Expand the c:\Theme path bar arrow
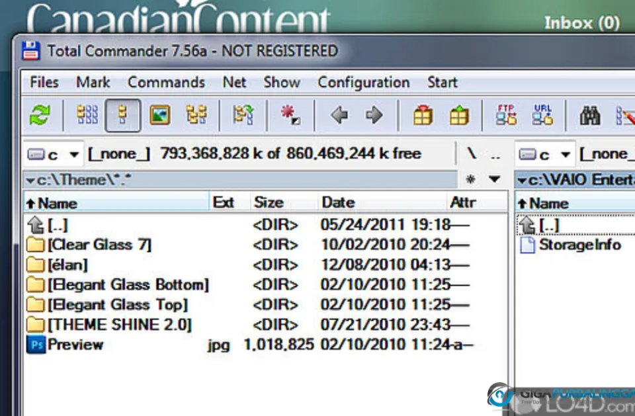The height and width of the screenshot is (416, 635). pyautogui.click(x=30, y=180)
